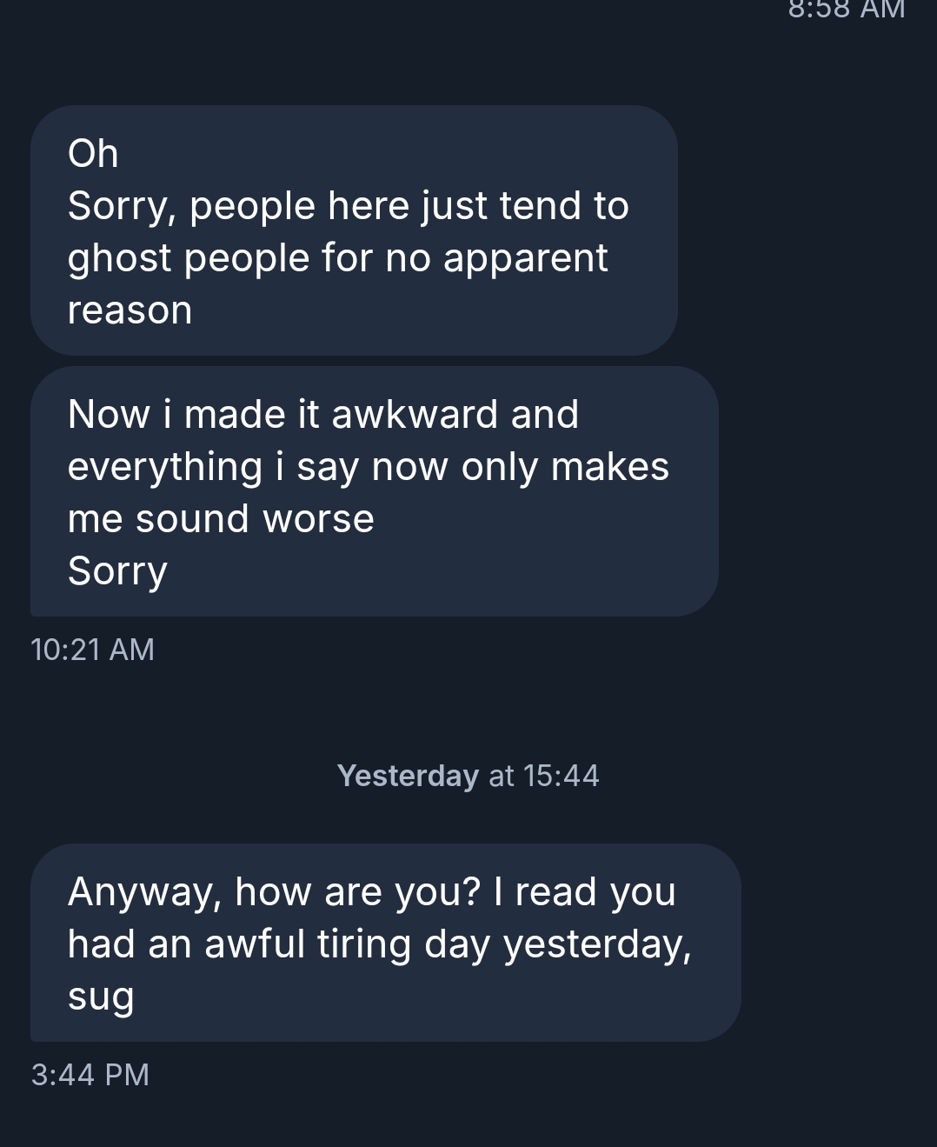This screenshot has height=1147, width=937.
Task: Click the "had an awful tiring day yesterday," line
Action: click(x=380, y=944)
